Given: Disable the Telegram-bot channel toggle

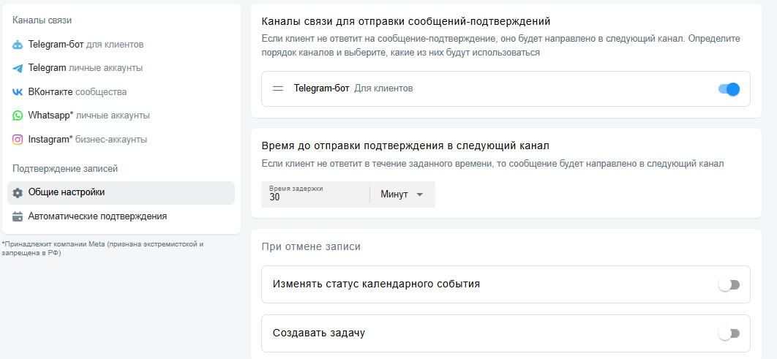Looking at the screenshot, I should click(729, 89).
